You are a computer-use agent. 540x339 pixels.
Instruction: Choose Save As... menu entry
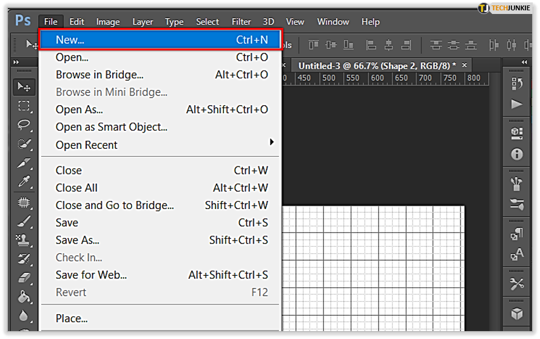(161, 240)
